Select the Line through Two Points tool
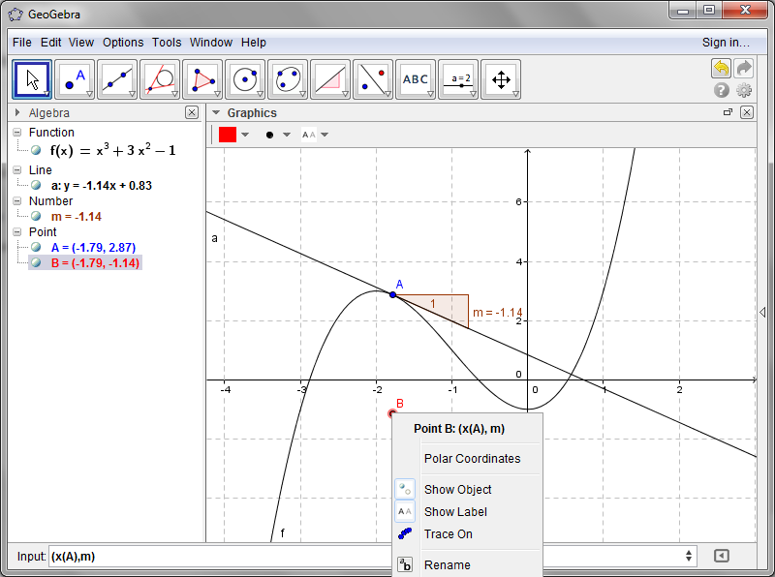The height and width of the screenshot is (577, 775). coord(117,79)
